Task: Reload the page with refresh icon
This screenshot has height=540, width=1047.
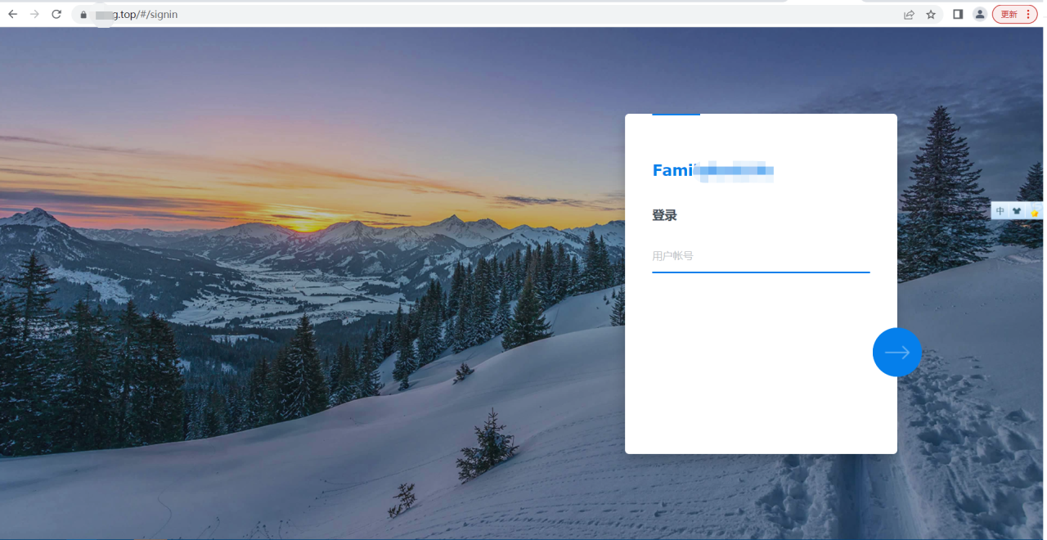Action: [x=56, y=15]
